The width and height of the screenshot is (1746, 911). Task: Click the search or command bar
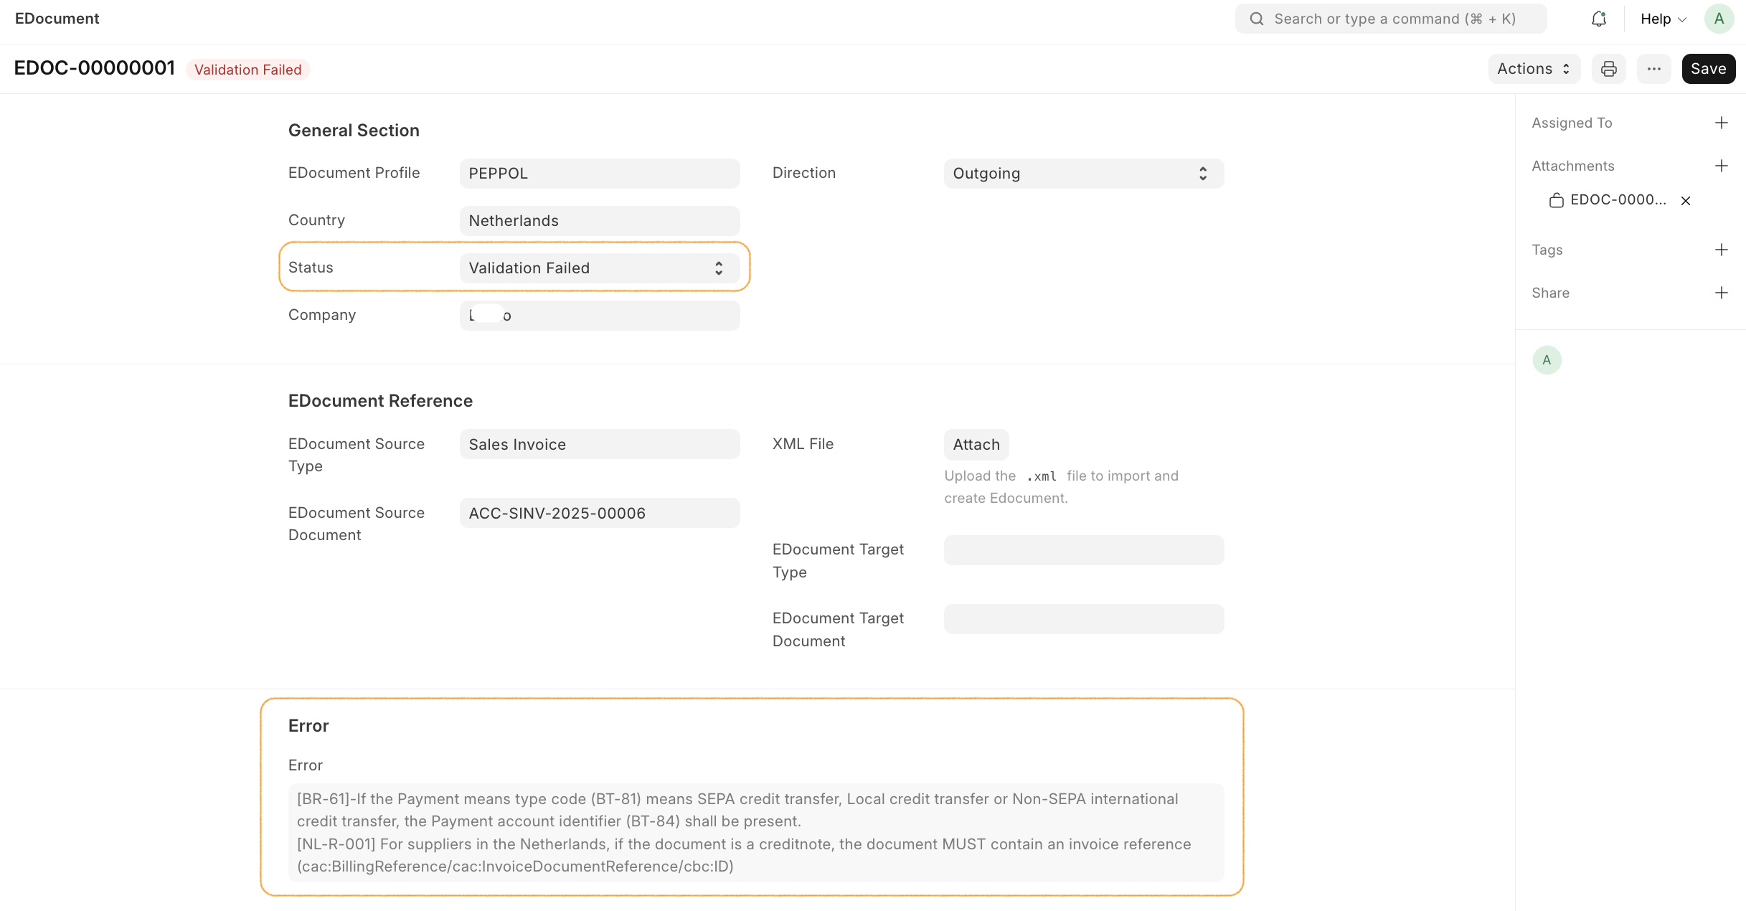coord(1390,19)
